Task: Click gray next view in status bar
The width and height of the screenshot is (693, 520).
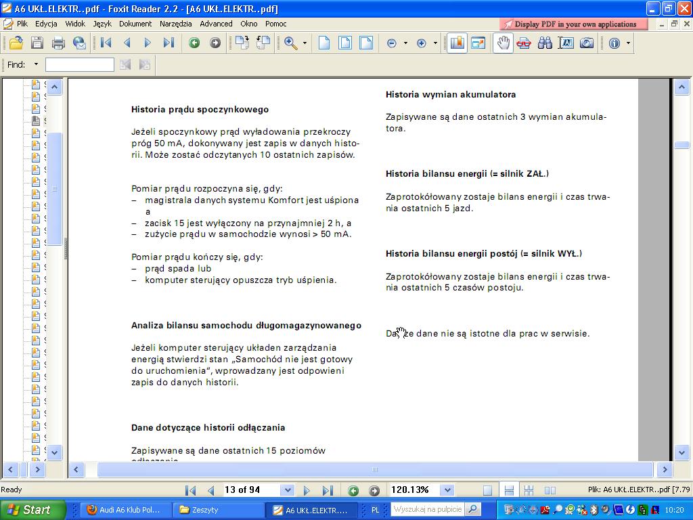Action: [374, 490]
